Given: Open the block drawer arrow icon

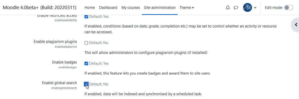Looking at the screenshot, I should pos(296,24).
